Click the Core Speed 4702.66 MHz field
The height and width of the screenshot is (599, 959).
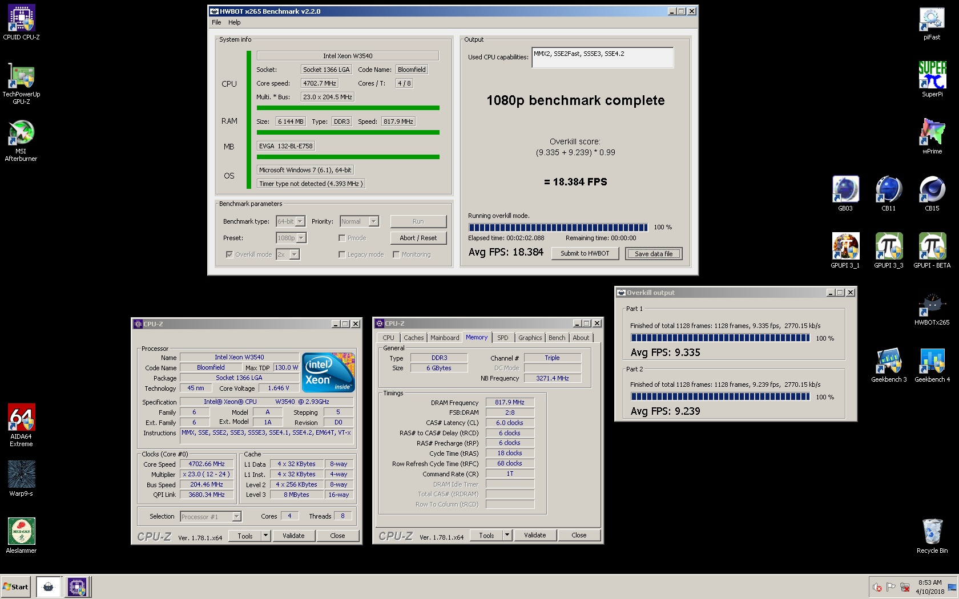click(x=207, y=464)
